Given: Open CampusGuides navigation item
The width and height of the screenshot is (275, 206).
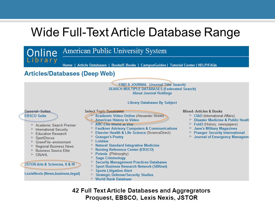Looking at the screenshot, I should point(153,65).
